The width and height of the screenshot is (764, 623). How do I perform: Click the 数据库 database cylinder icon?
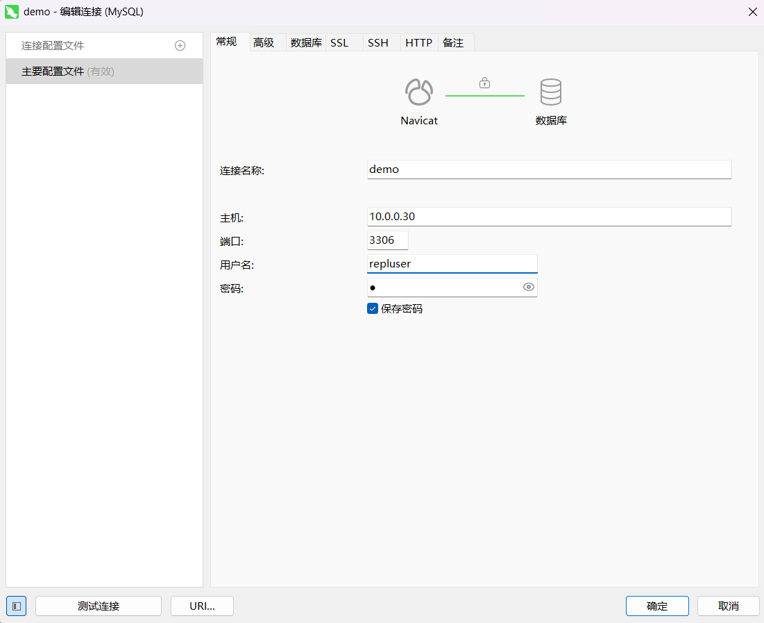tap(550, 91)
